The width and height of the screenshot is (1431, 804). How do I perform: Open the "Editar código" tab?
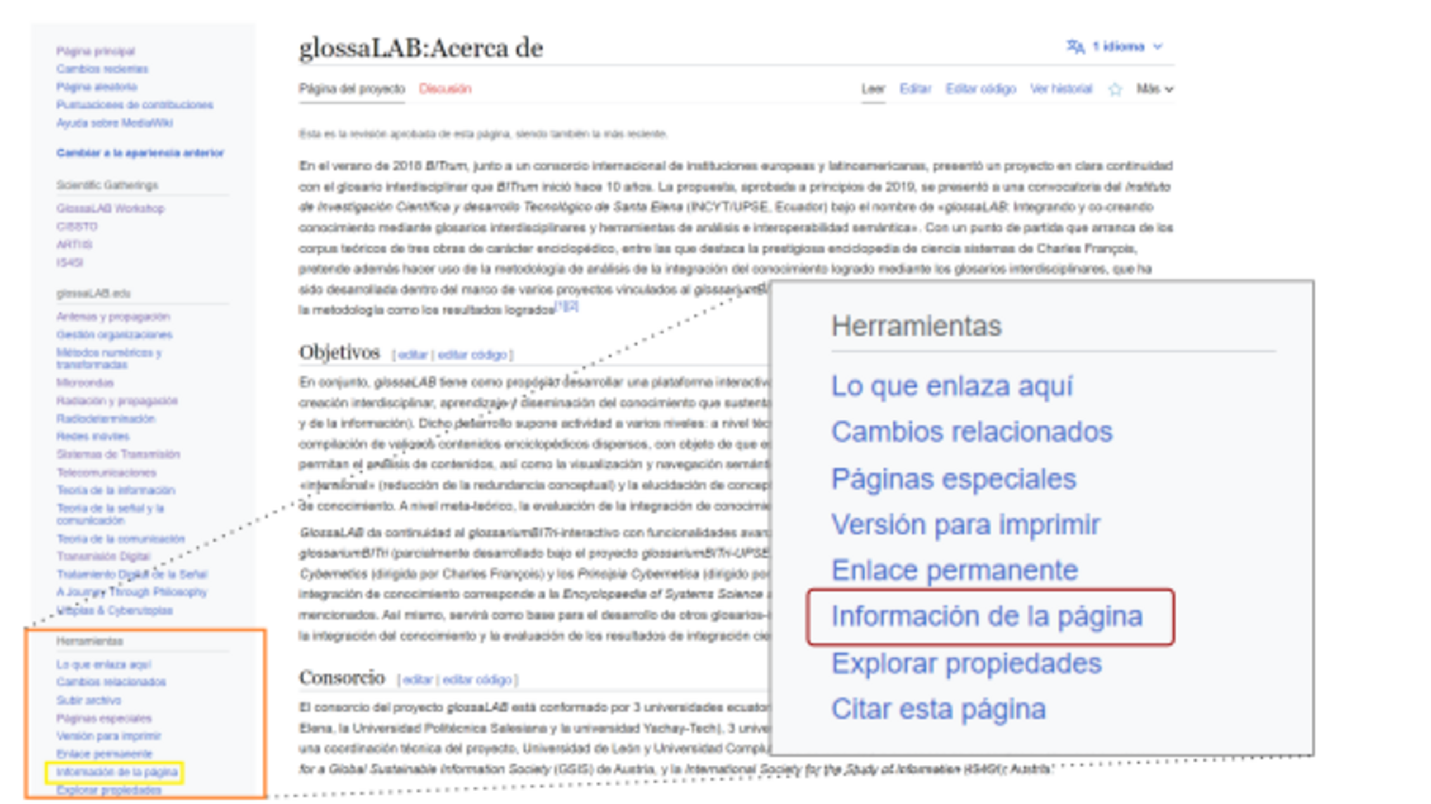[x=980, y=89]
